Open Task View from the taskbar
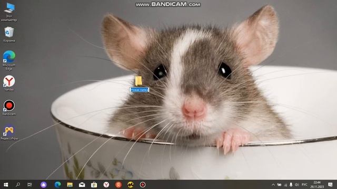This screenshot has width=337, height=189. (x=29, y=184)
